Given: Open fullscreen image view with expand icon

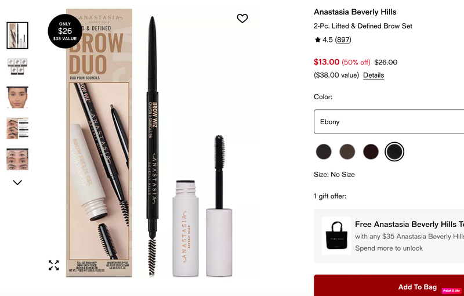Looking at the screenshot, I should point(53,265).
